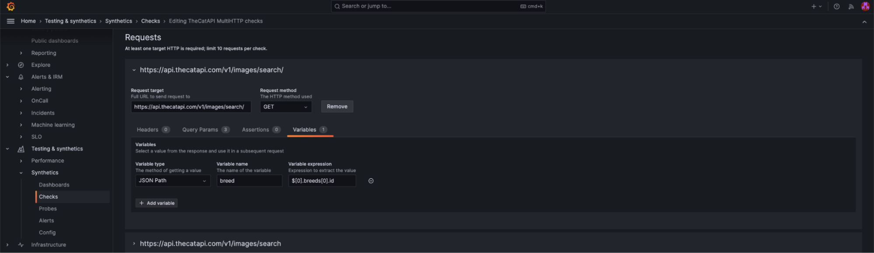
Task: Open Probes under Synthetics
Action: point(48,209)
